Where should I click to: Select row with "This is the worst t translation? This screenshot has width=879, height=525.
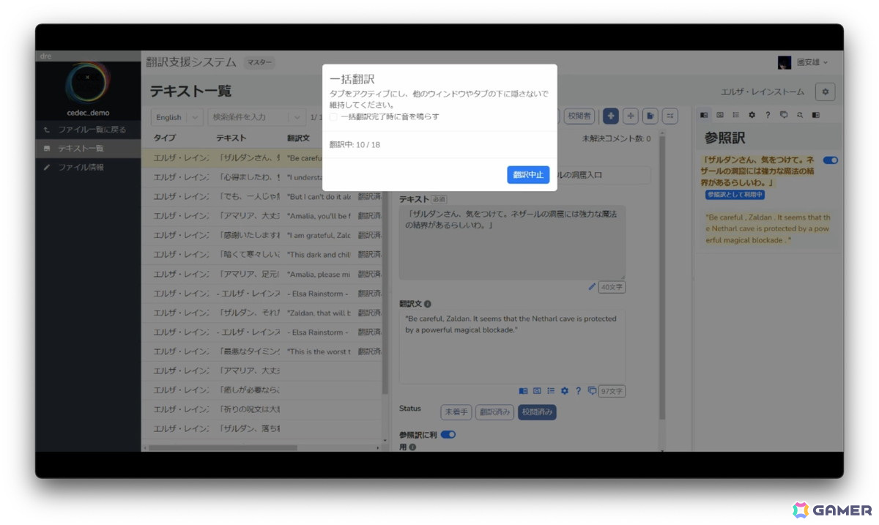[262, 351]
